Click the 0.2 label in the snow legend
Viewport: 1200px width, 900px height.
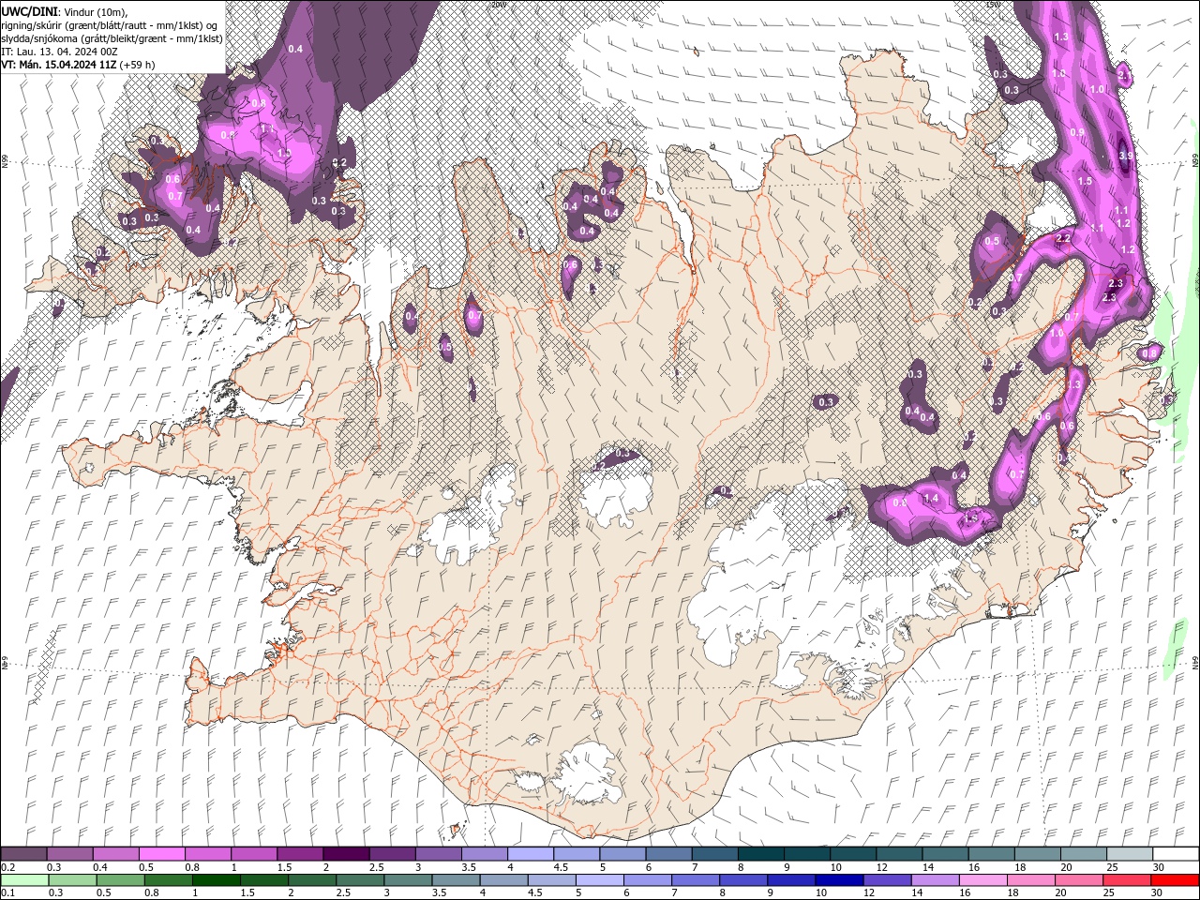[x=8, y=867]
